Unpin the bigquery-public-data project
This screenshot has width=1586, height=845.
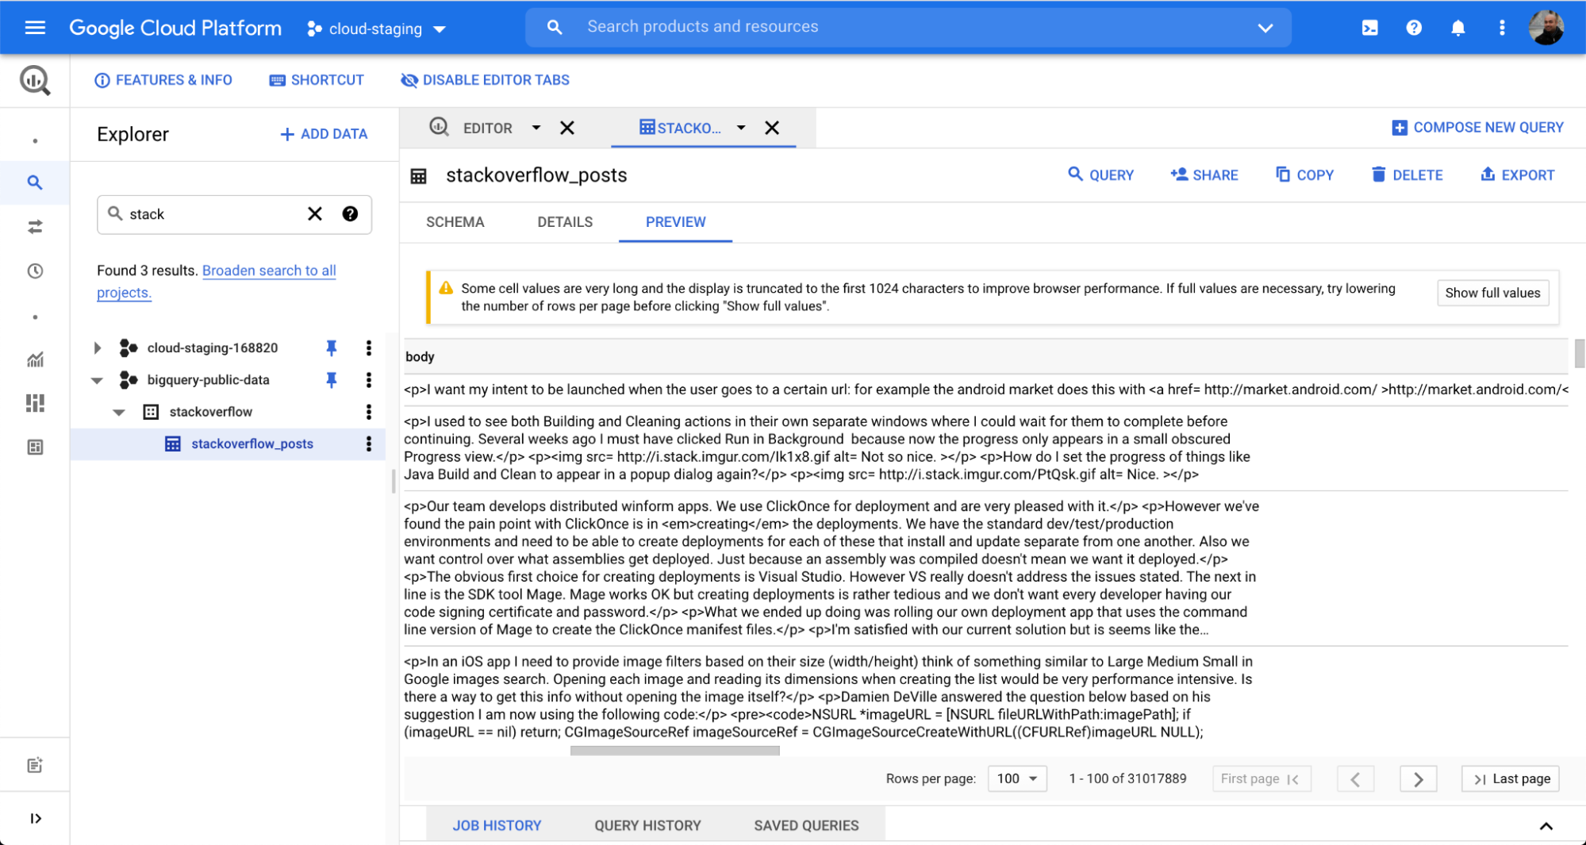click(332, 380)
